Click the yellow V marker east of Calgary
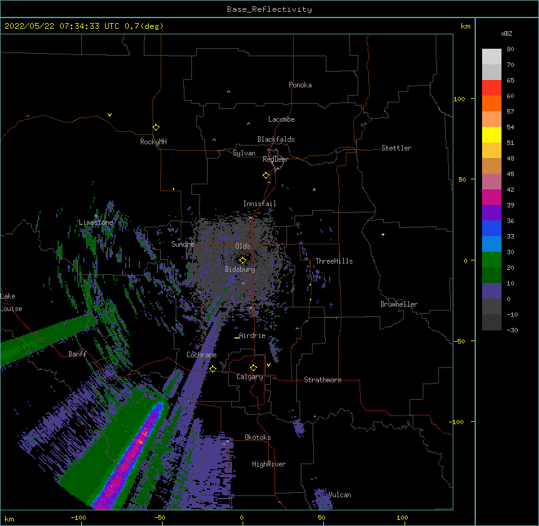This screenshot has width=539, height=526. coord(268,365)
